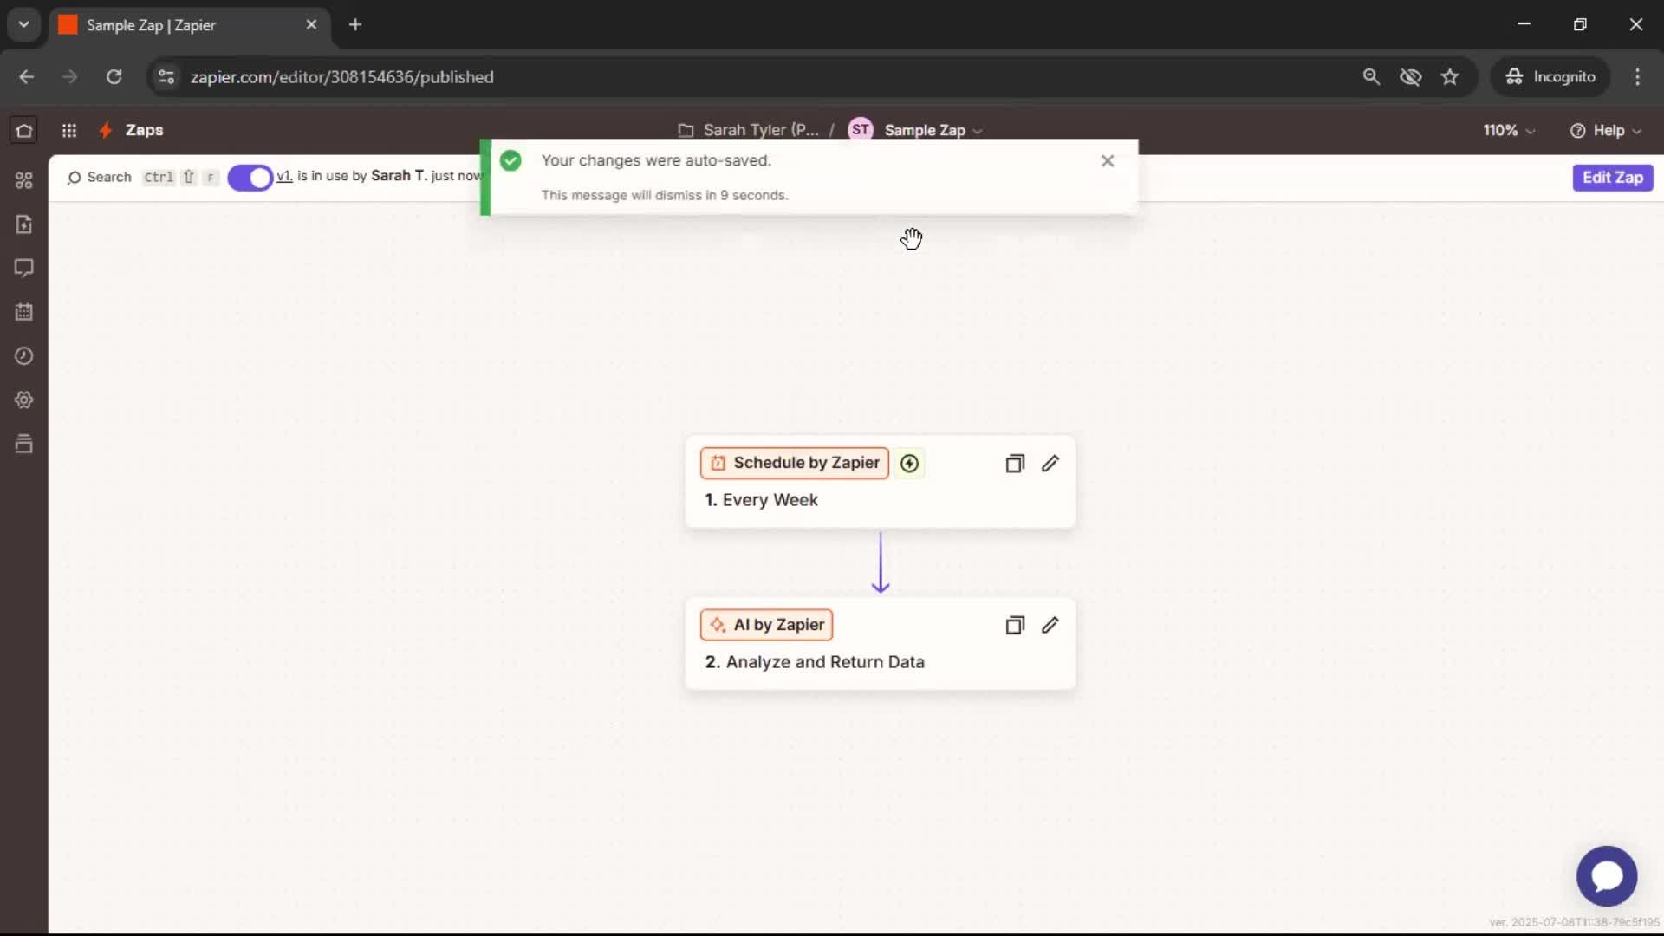
Task: Open the v1. version link
Action: tap(284, 176)
